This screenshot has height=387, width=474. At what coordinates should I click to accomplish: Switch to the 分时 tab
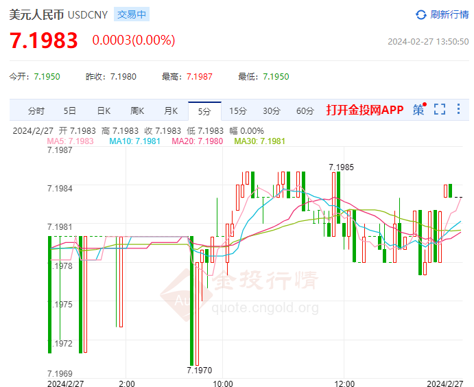(36, 111)
